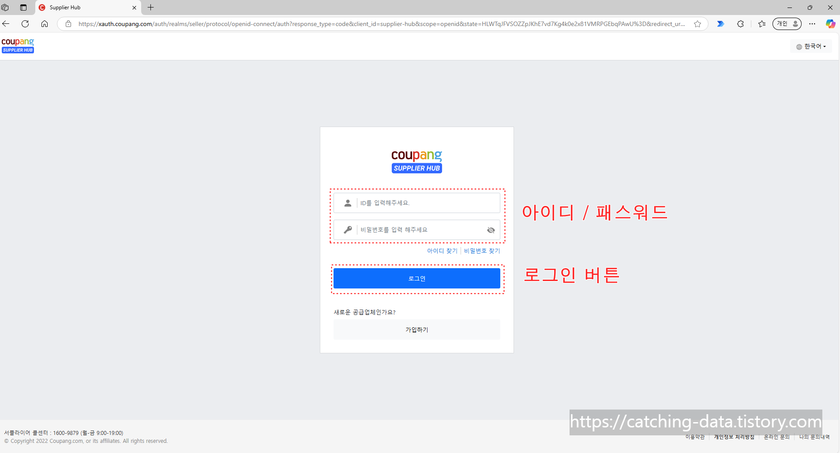Click the 새로운 공급업체인가요? text
The image size is (840, 453).
[x=364, y=312]
